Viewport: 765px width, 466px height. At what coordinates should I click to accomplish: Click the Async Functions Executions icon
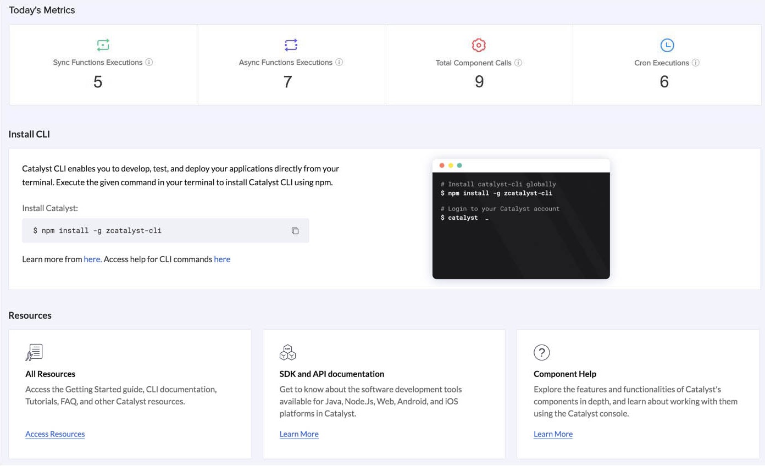click(x=291, y=45)
